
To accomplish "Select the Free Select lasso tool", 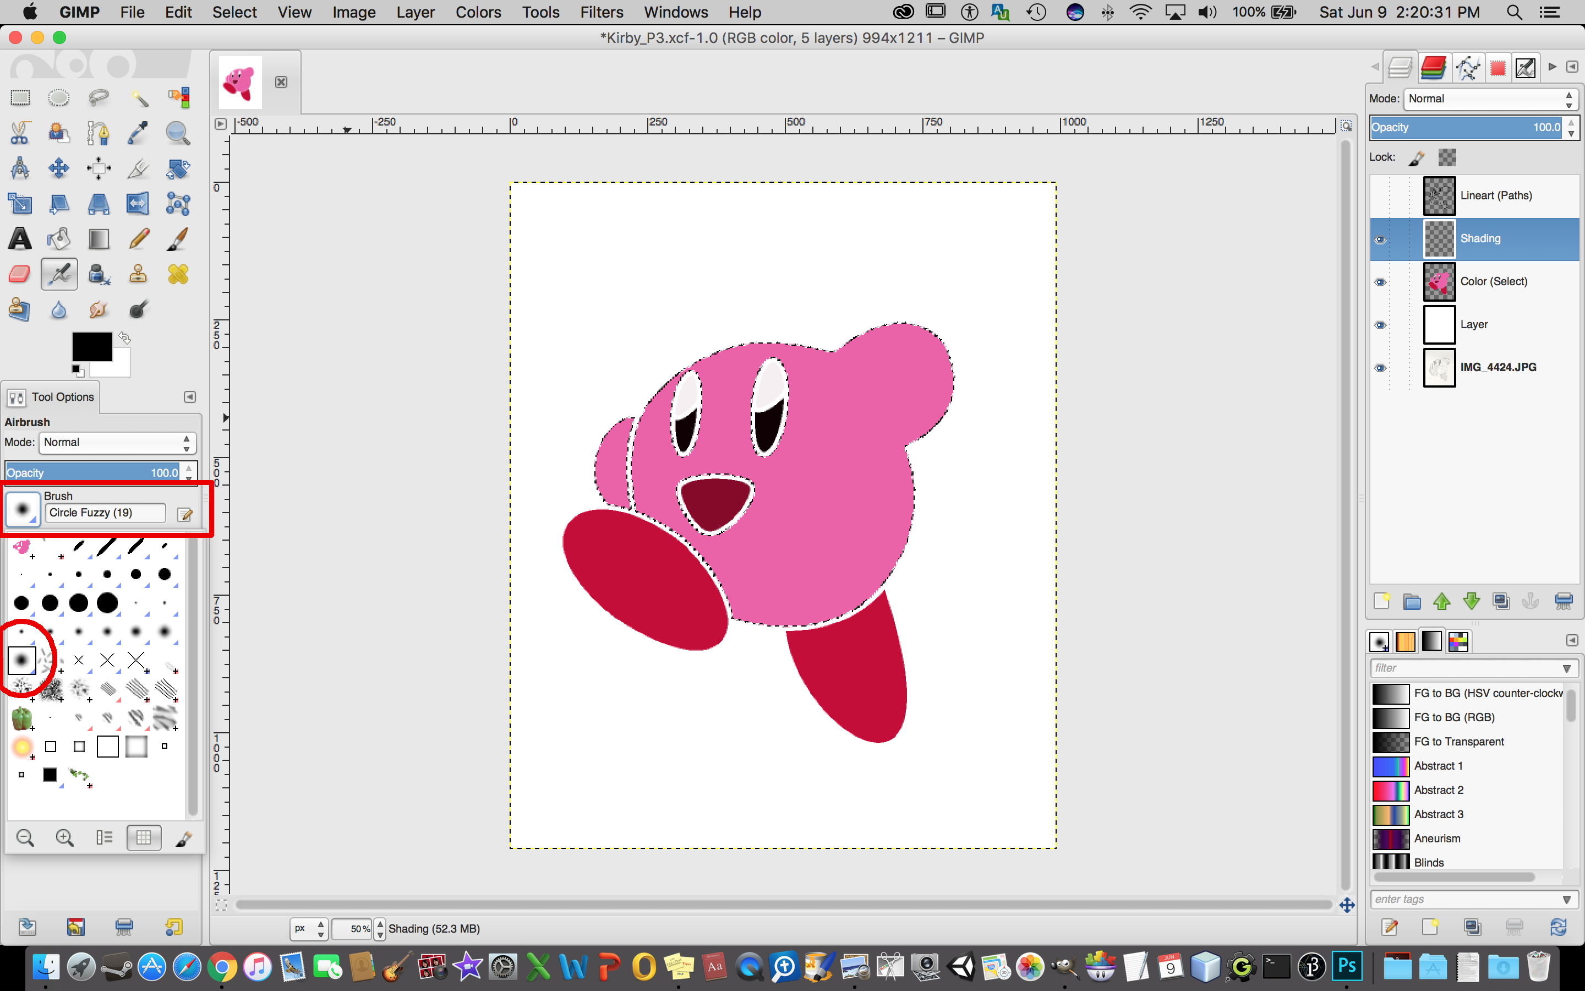I will [x=99, y=99].
